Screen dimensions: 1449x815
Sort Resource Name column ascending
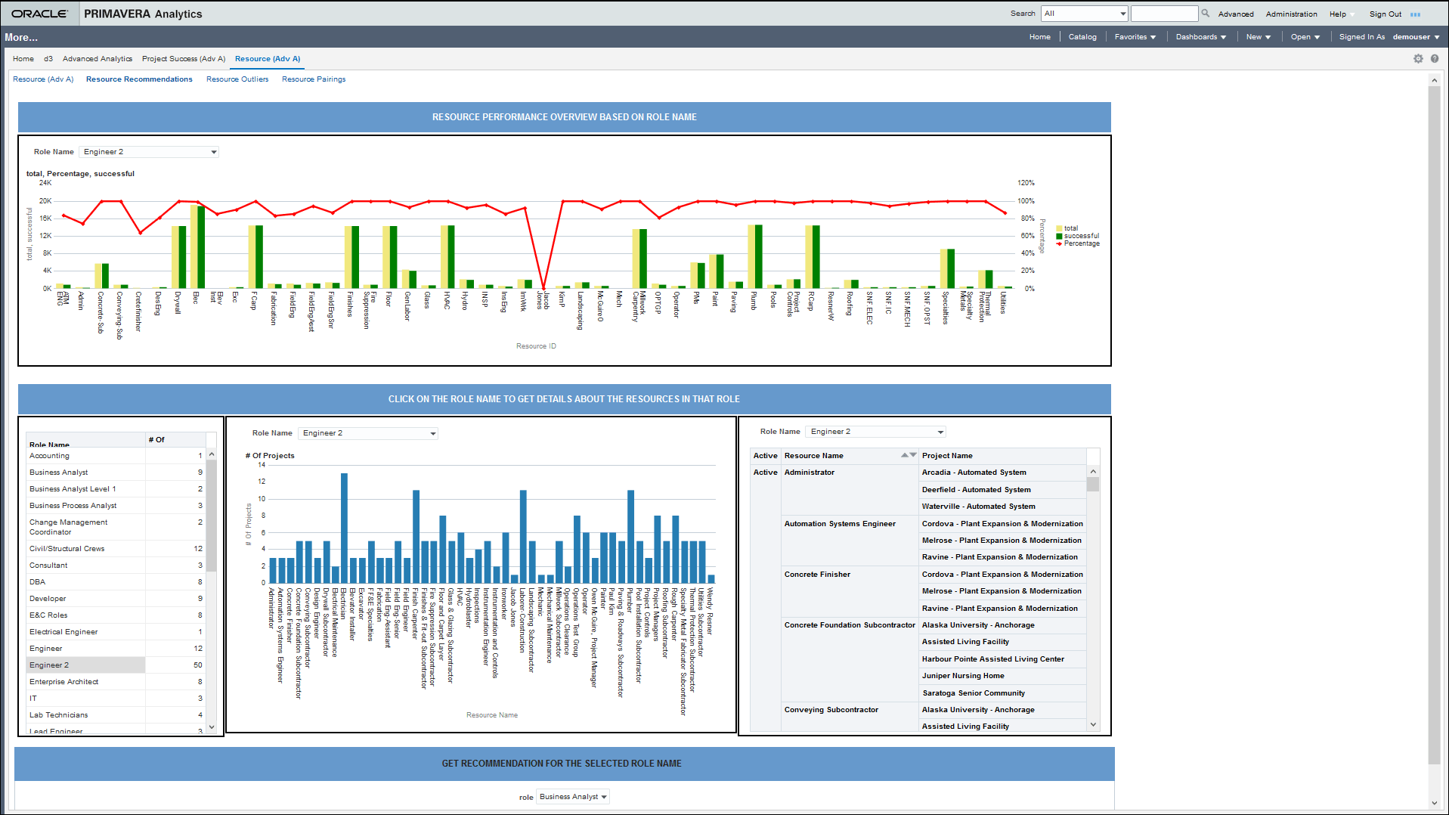tap(905, 455)
